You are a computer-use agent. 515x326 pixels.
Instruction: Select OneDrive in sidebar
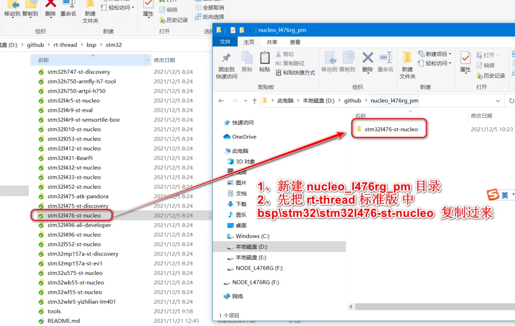click(240, 137)
